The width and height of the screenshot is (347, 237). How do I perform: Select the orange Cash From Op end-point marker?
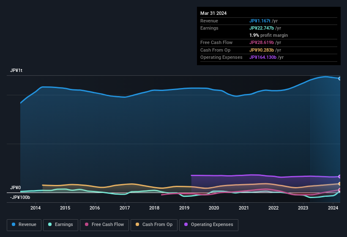(x=339, y=184)
